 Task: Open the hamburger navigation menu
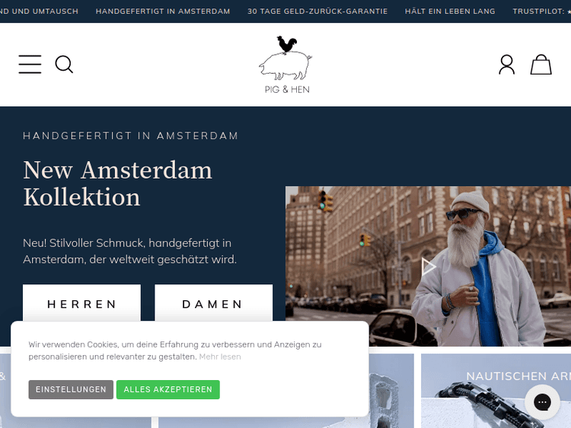[30, 65]
